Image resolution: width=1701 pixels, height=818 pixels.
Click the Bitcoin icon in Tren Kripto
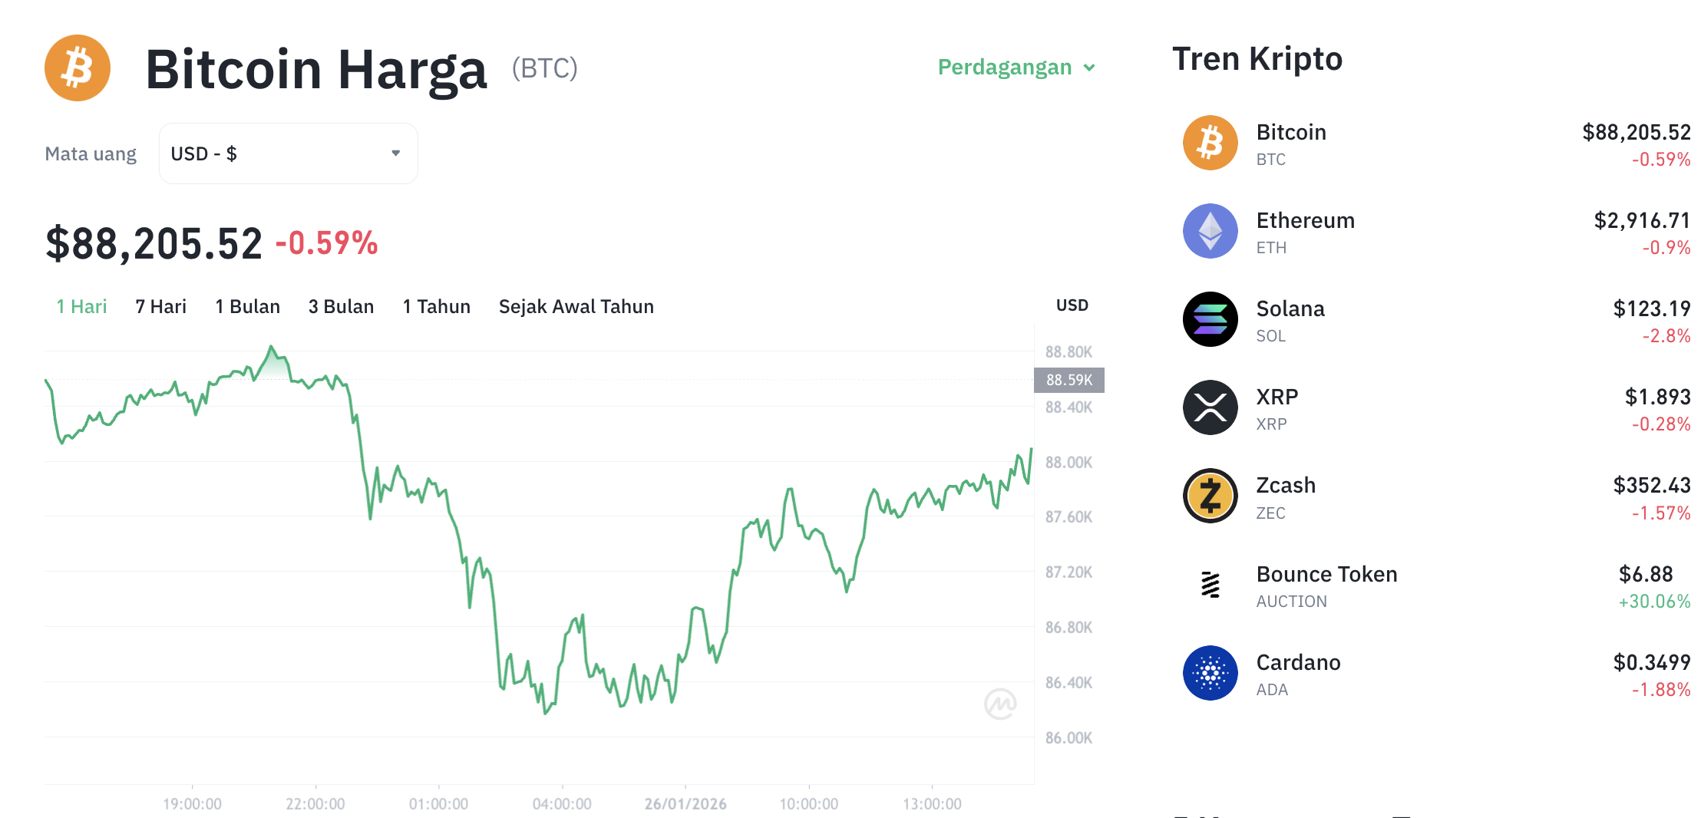(x=1210, y=143)
